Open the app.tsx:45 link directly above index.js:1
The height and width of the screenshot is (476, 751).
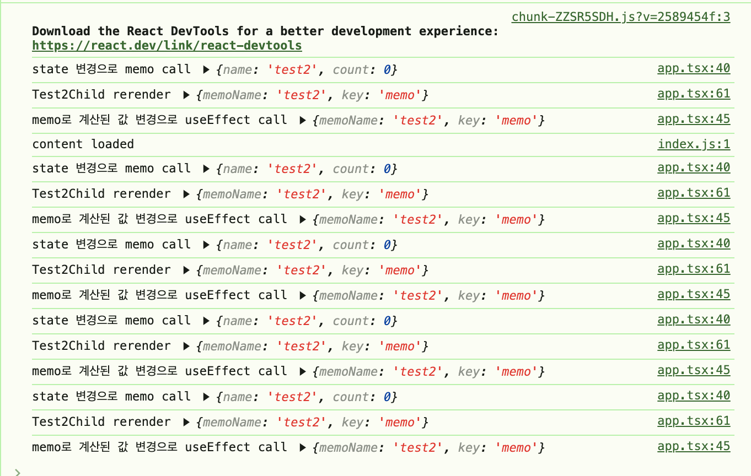tap(694, 120)
